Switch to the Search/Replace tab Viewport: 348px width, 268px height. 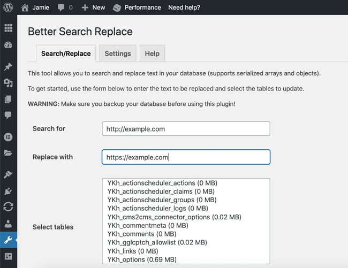tap(66, 53)
